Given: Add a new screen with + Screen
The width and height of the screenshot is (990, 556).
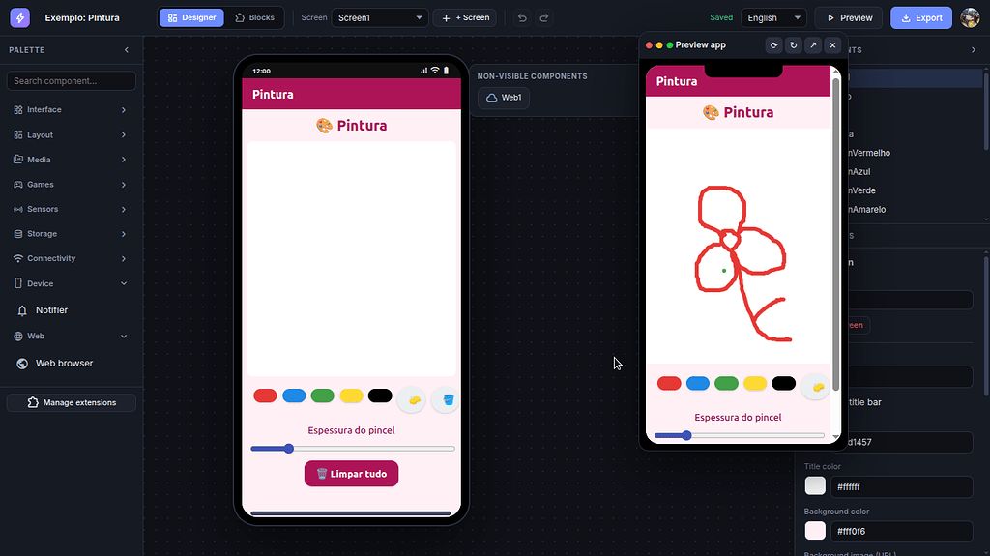Looking at the screenshot, I should tap(465, 17).
